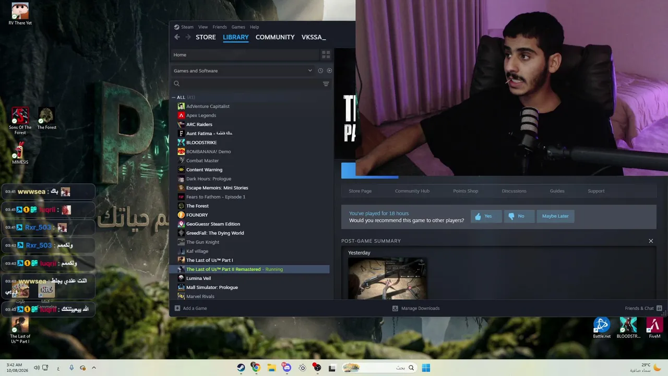Open the Games menu

238,27
